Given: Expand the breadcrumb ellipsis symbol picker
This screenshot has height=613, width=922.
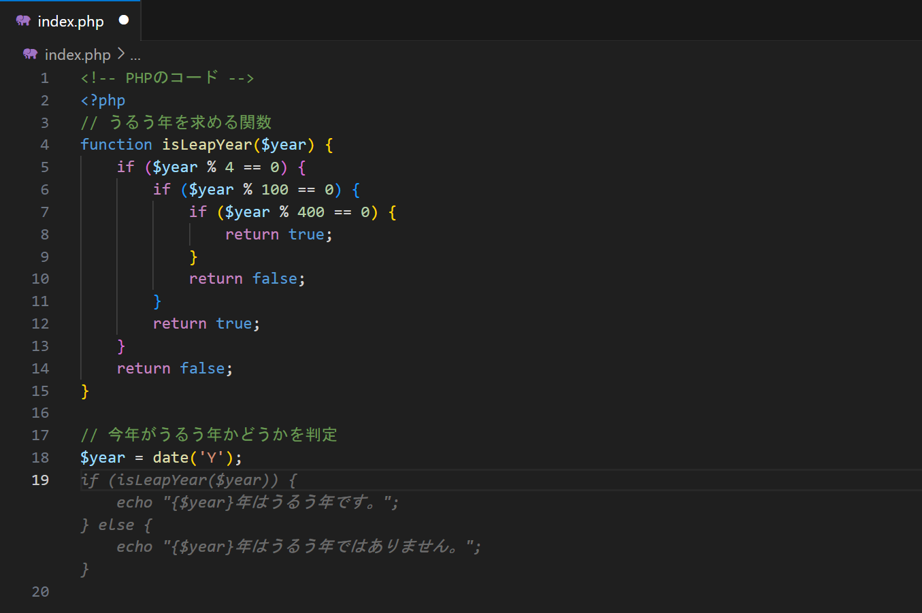Looking at the screenshot, I should pyautogui.click(x=135, y=55).
